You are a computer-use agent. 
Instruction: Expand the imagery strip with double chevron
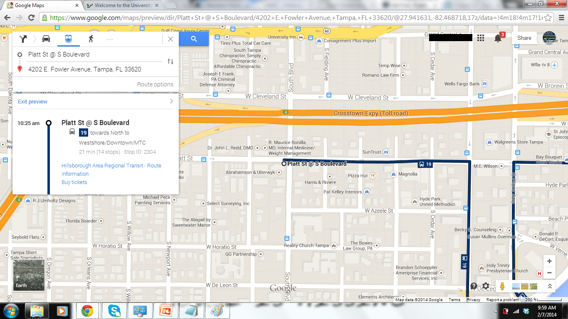point(550,286)
